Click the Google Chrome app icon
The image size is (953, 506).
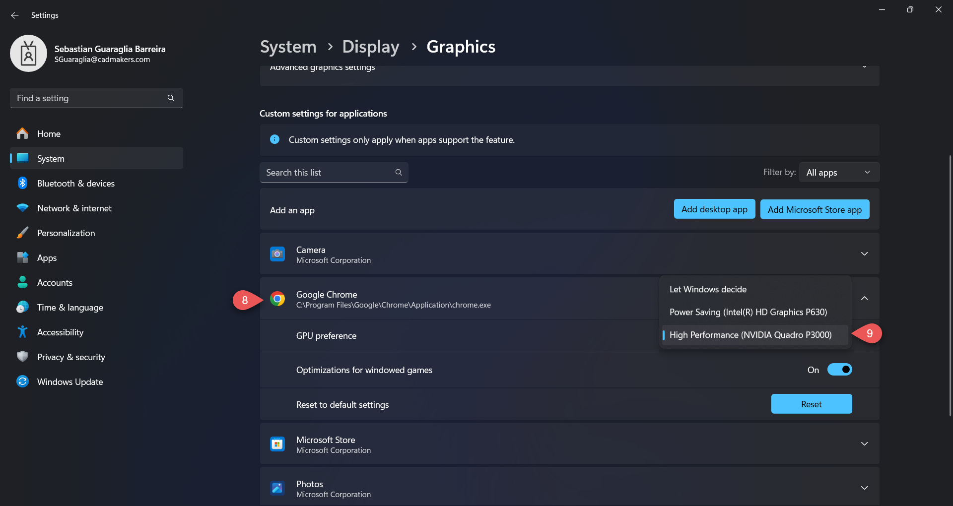pos(277,299)
